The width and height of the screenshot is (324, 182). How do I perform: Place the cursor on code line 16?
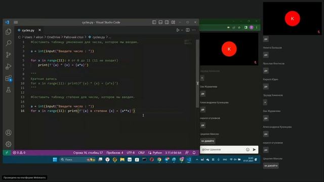pos(83,111)
